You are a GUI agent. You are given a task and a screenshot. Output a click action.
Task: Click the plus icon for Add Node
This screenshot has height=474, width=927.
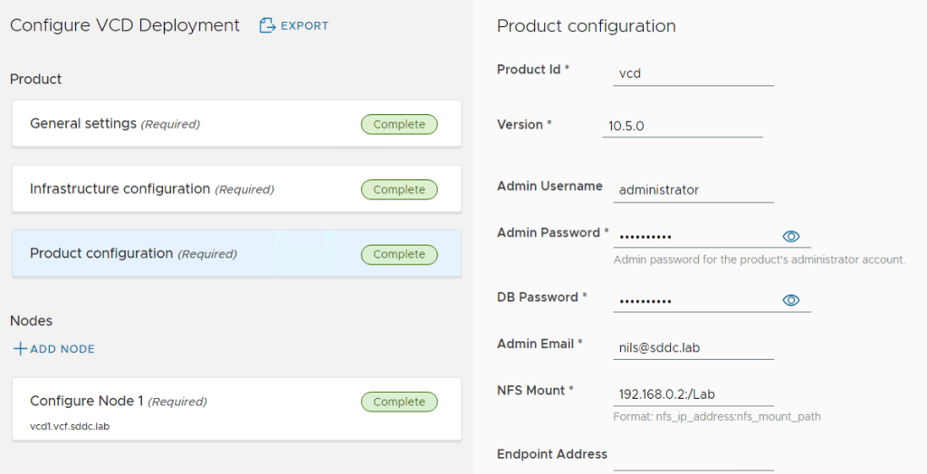(x=19, y=349)
